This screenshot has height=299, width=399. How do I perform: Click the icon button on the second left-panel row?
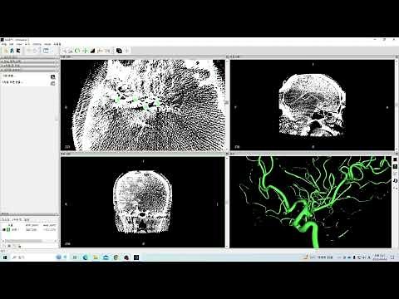click(53, 83)
